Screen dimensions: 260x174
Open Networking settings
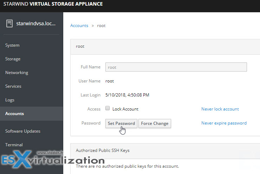(x=17, y=73)
